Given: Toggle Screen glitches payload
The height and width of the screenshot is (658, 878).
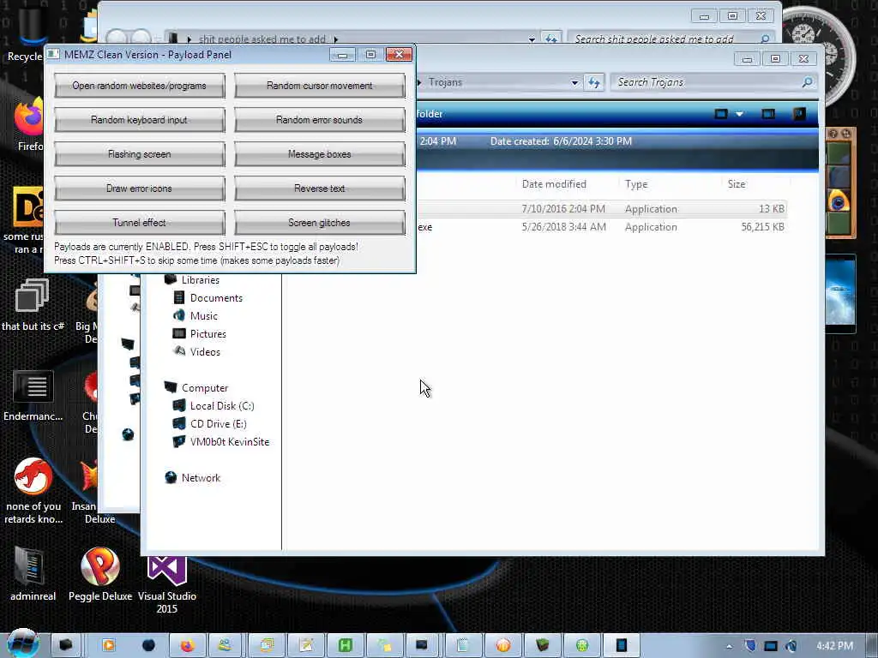Looking at the screenshot, I should (319, 223).
